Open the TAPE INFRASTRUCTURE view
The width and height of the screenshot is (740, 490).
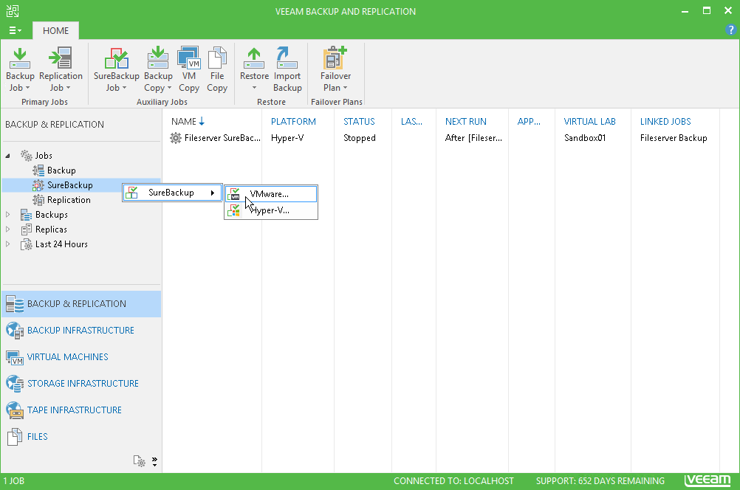pos(81,410)
